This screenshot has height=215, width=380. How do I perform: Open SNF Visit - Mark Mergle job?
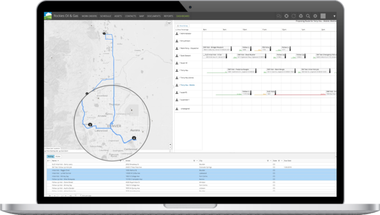coord(281,70)
